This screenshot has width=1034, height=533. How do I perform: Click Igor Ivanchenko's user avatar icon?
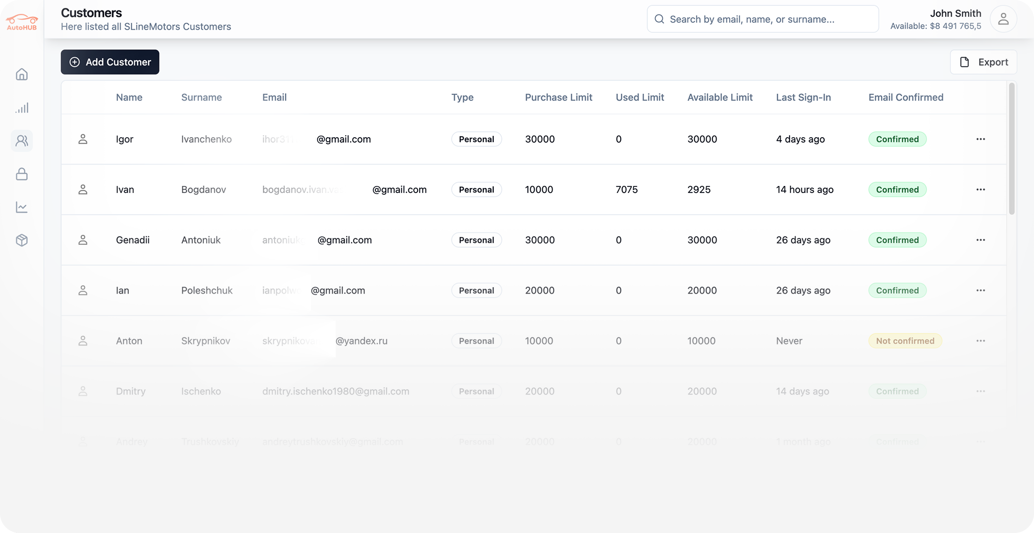tap(83, 139)
